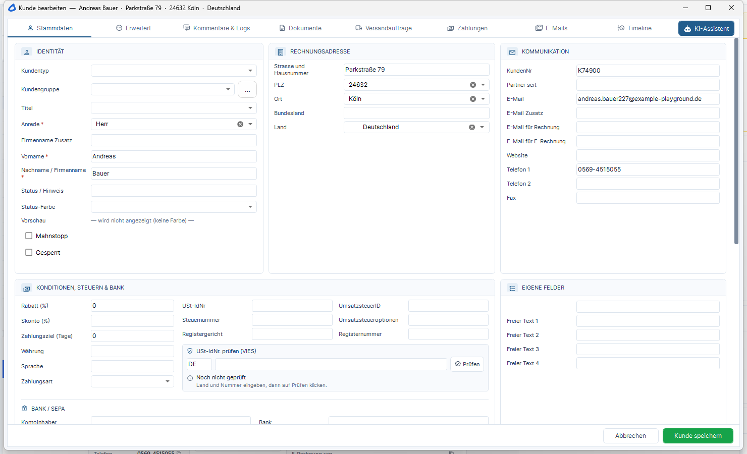
Task: Click the Kommunikation envelope icon
Action: pos(512,52)
